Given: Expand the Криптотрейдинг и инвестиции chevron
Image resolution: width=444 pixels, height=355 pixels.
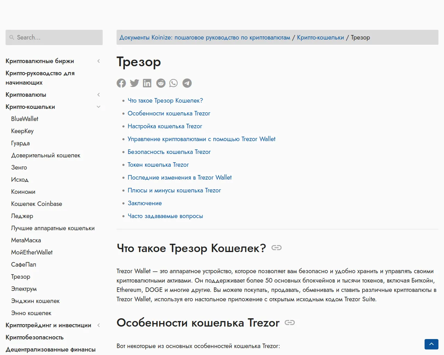Looking at the screenshot, I should point(99,325).
